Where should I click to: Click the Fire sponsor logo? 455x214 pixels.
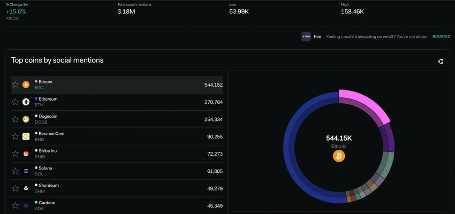pyautogui.click(x=306, y=37)
